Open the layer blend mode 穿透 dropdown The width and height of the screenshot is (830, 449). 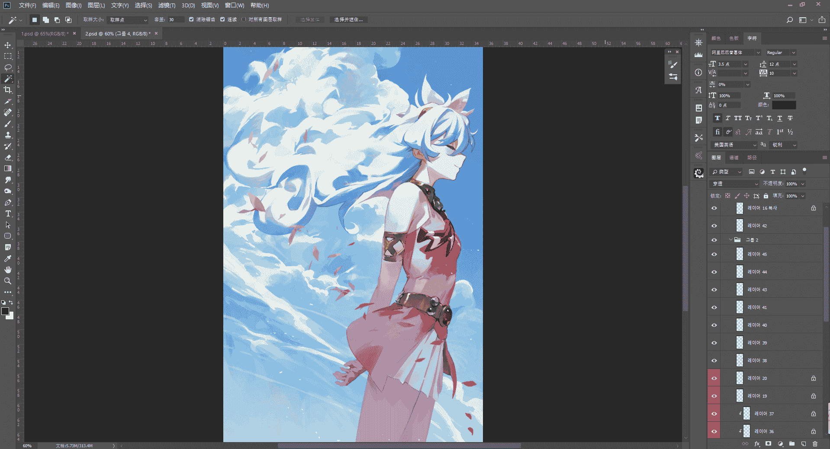(735, 184)
